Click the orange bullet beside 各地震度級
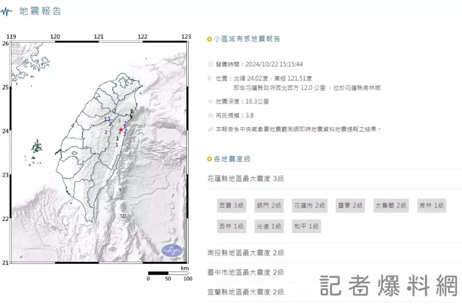This screenshot has width=462, height=306. pyautogui.click(x=209, y=159)
